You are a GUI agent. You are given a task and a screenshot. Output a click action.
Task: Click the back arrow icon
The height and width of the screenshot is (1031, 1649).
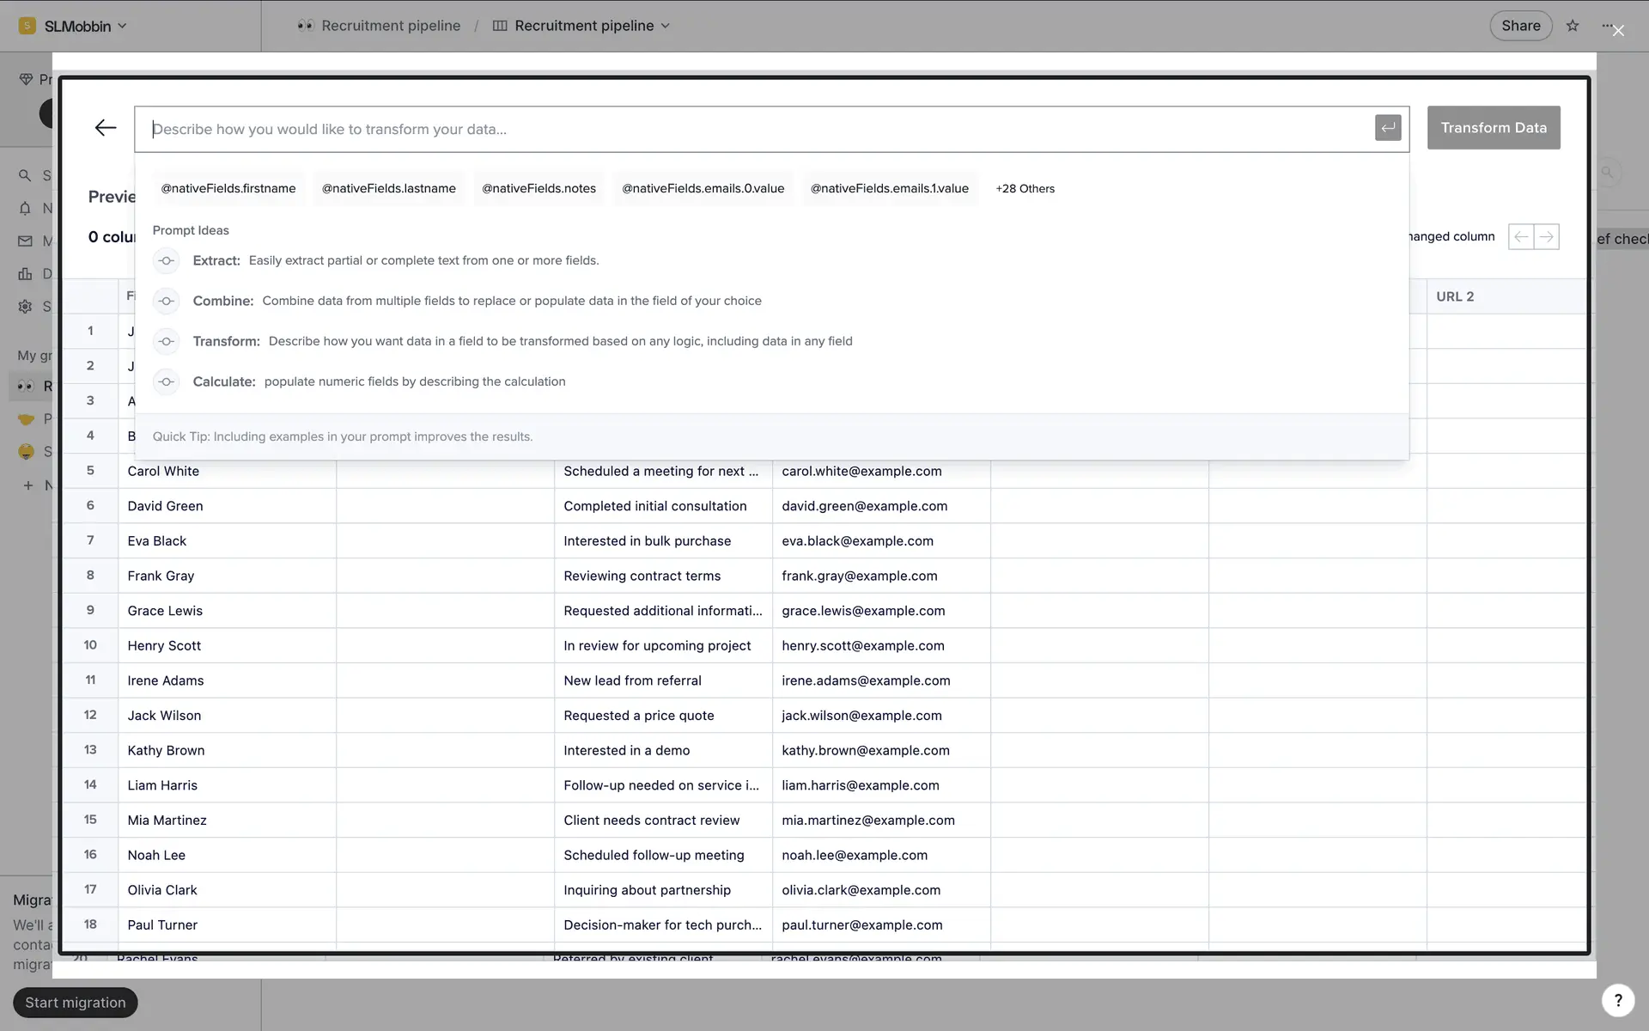[x=106, y=128]
